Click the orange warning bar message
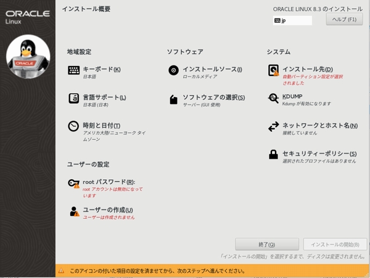This screenshot has height=278, width=370. pos(157,271)
